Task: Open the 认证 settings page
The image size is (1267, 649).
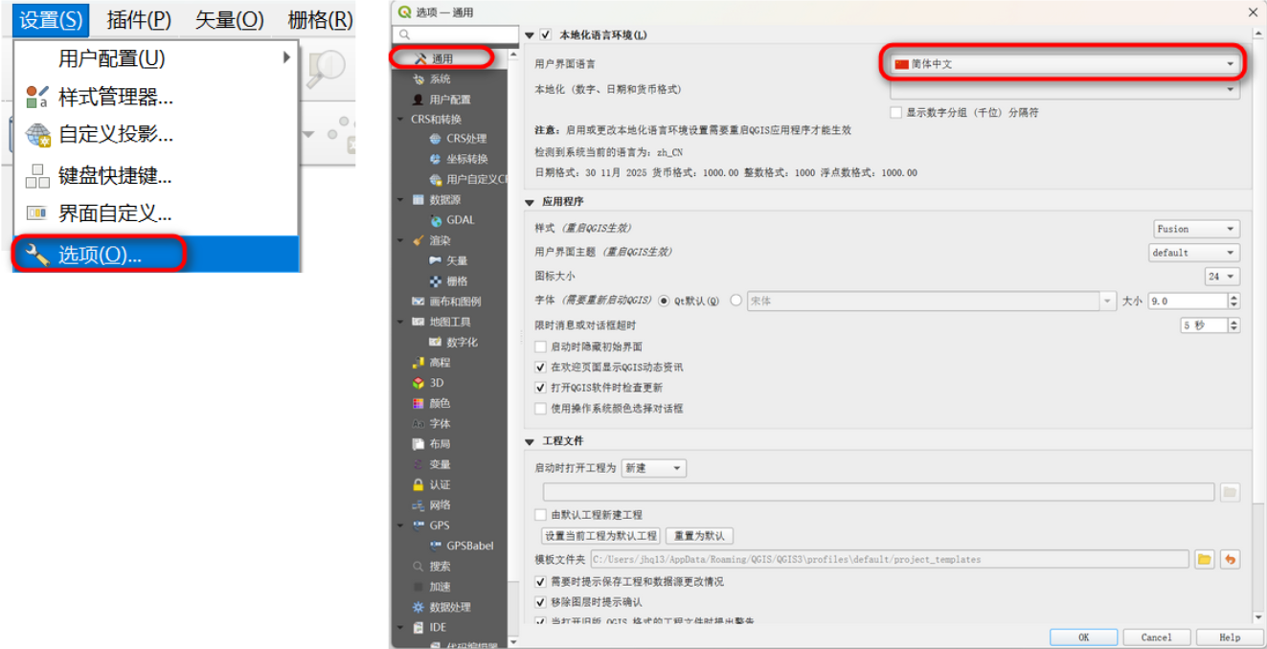Action: (x=440, y=484)
